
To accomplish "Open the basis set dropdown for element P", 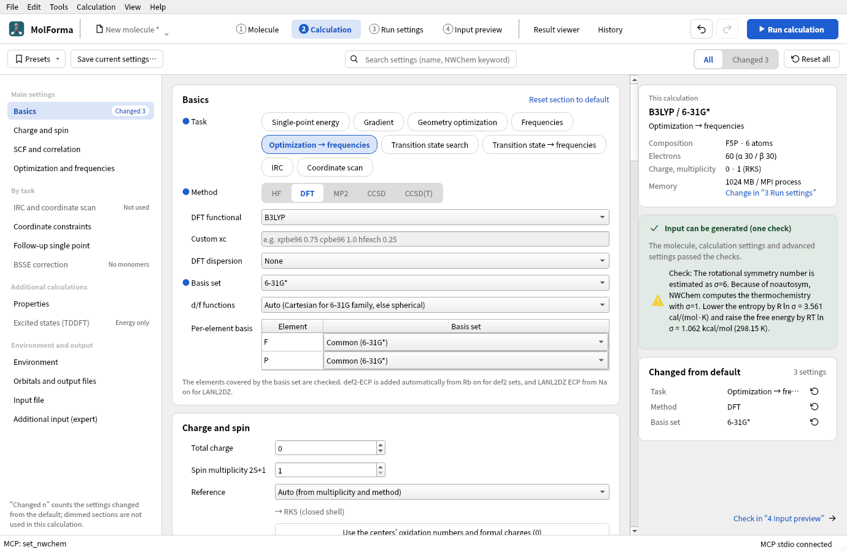I will pyautogui.click(x=466, y=361).
